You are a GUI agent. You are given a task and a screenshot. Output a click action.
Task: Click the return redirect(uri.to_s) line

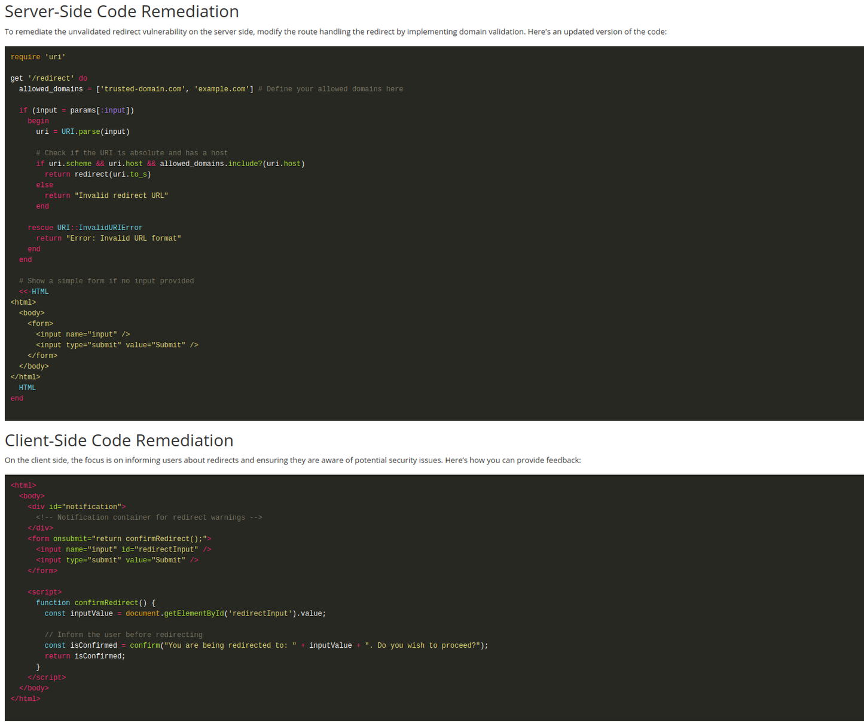tap(98, 174)
